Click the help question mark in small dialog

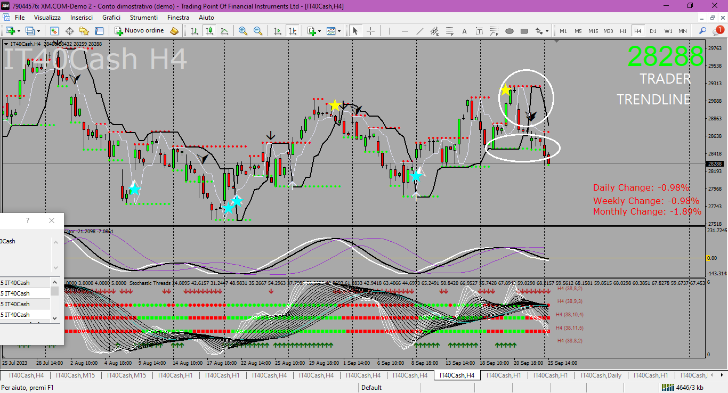[28, 220]
